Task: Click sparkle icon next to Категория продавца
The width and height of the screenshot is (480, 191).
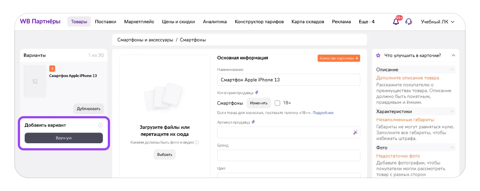Action: click(257, 93)
